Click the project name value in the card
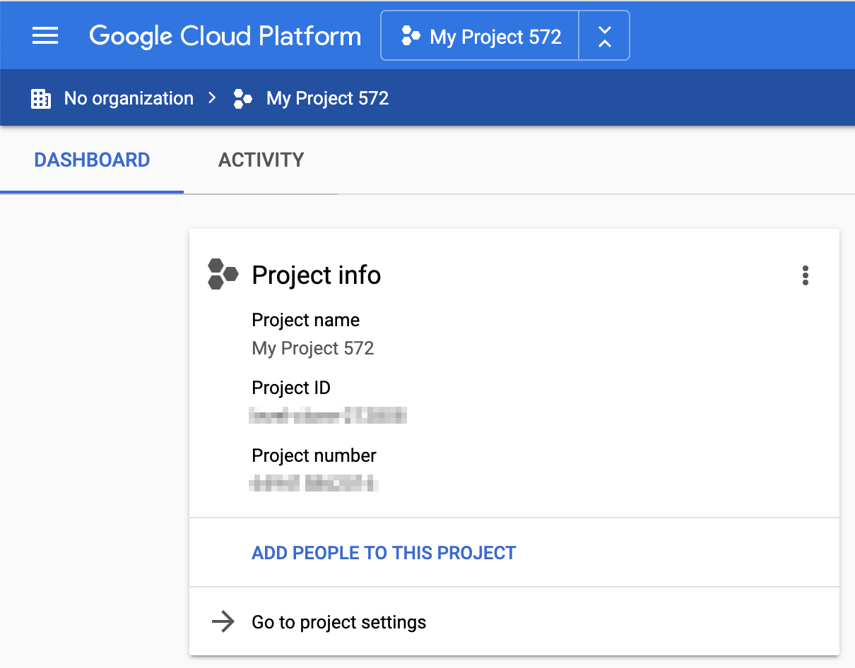The height and width of the screenshot is (668, 855). coord(312,348)
